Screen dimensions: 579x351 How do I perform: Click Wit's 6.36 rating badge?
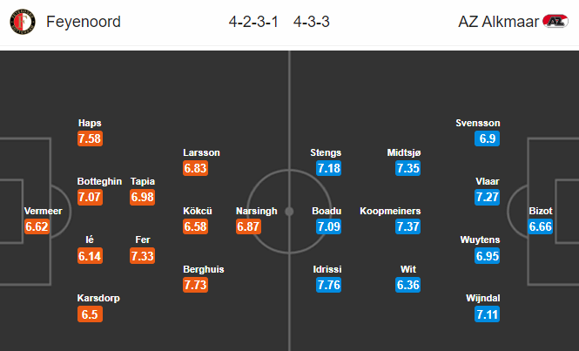[x=407, y=285]
